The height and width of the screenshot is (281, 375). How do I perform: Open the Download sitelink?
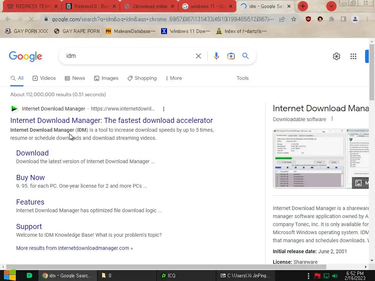32,153
